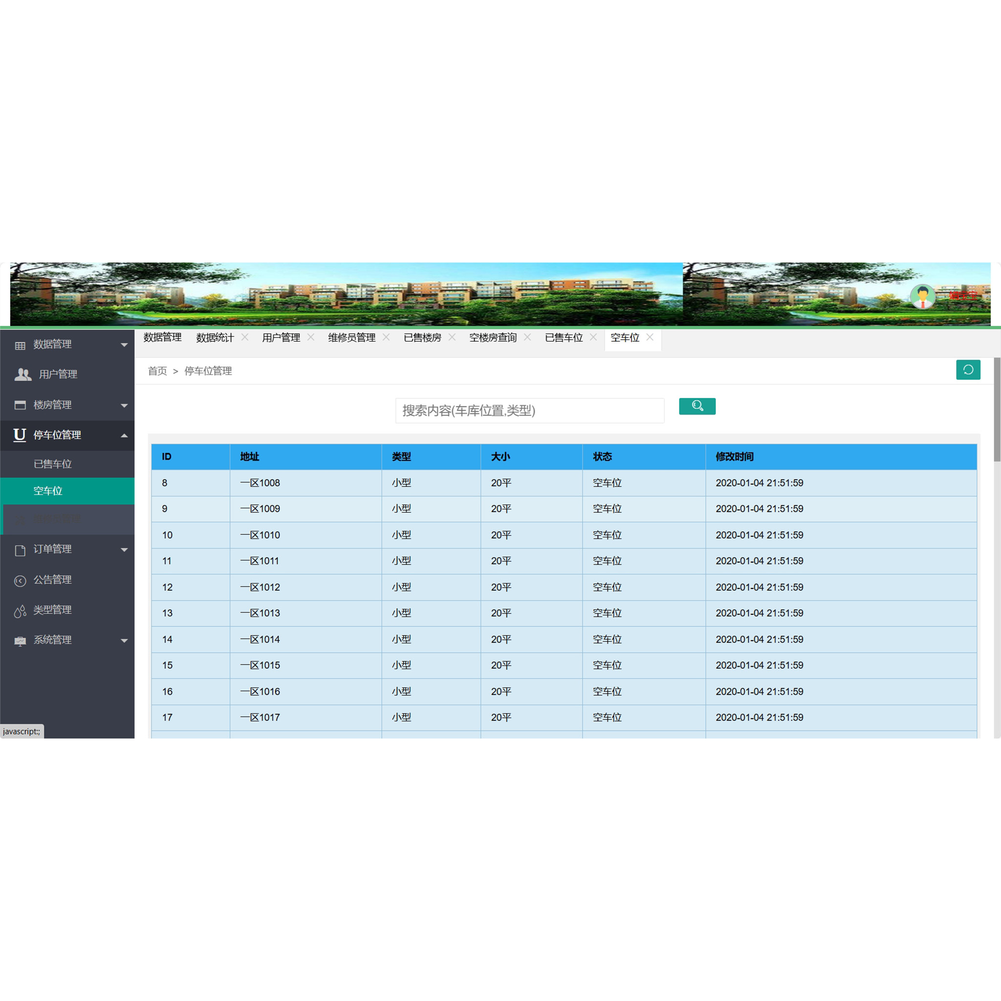The height and width of the screenshot is (1001, 1001).
Task: Click the 用户管理 people icon
Action: [23, 374]
